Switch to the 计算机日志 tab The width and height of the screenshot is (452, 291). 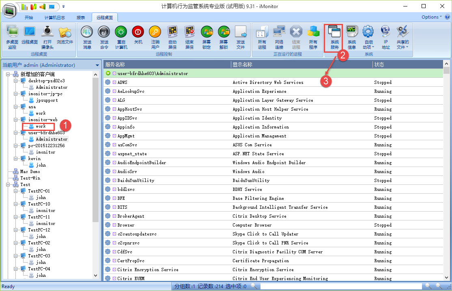54,17
